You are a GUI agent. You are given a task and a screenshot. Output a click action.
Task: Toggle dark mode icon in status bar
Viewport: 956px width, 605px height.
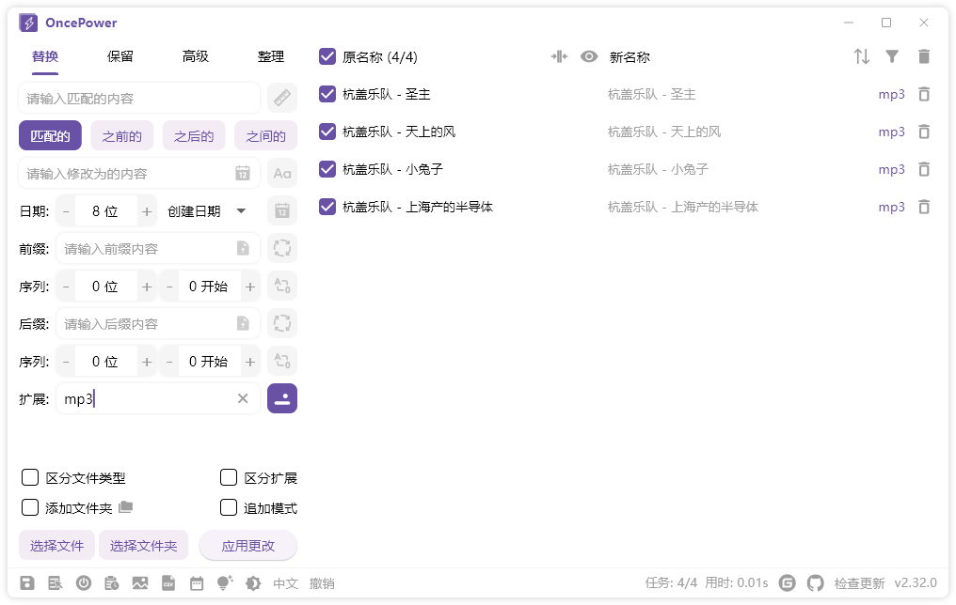coord(253,582)
